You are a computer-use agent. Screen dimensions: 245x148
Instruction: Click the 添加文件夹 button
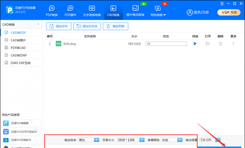tap(87, 26)
